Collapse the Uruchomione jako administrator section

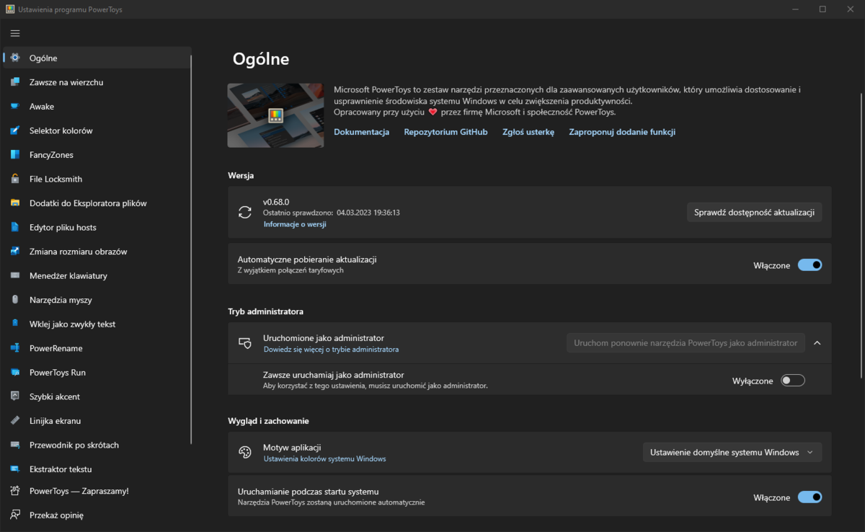point(817,343)
